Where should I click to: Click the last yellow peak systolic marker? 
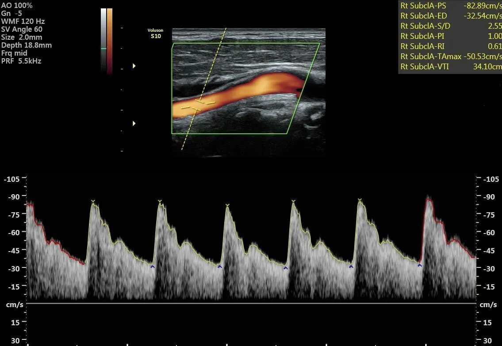(x=360, y=200)
